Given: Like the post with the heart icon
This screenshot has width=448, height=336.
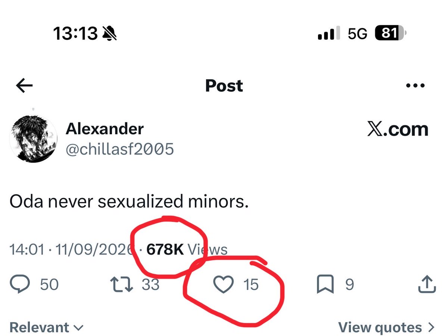Looking at the screenshot, I should click(x=223, y=285).
